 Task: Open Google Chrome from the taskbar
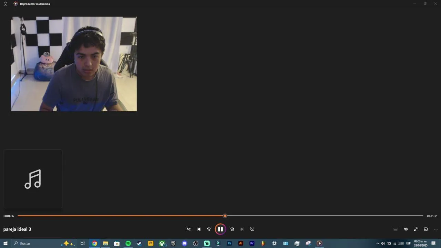[x=94, y=244]
